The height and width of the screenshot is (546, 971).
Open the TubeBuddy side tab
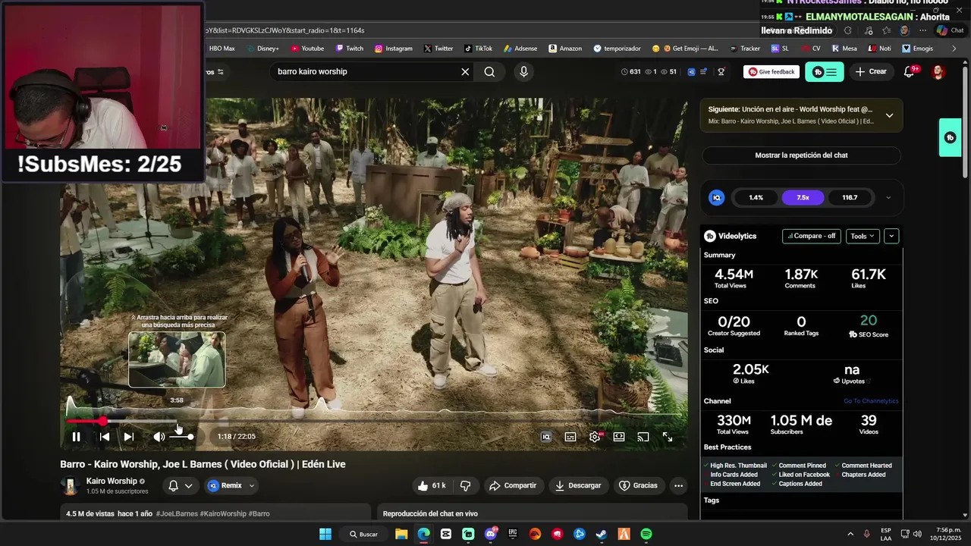tap(950, 137)
